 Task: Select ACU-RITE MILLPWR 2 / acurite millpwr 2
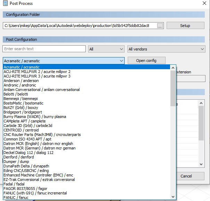pyautogui.click(x=86, y=72)
